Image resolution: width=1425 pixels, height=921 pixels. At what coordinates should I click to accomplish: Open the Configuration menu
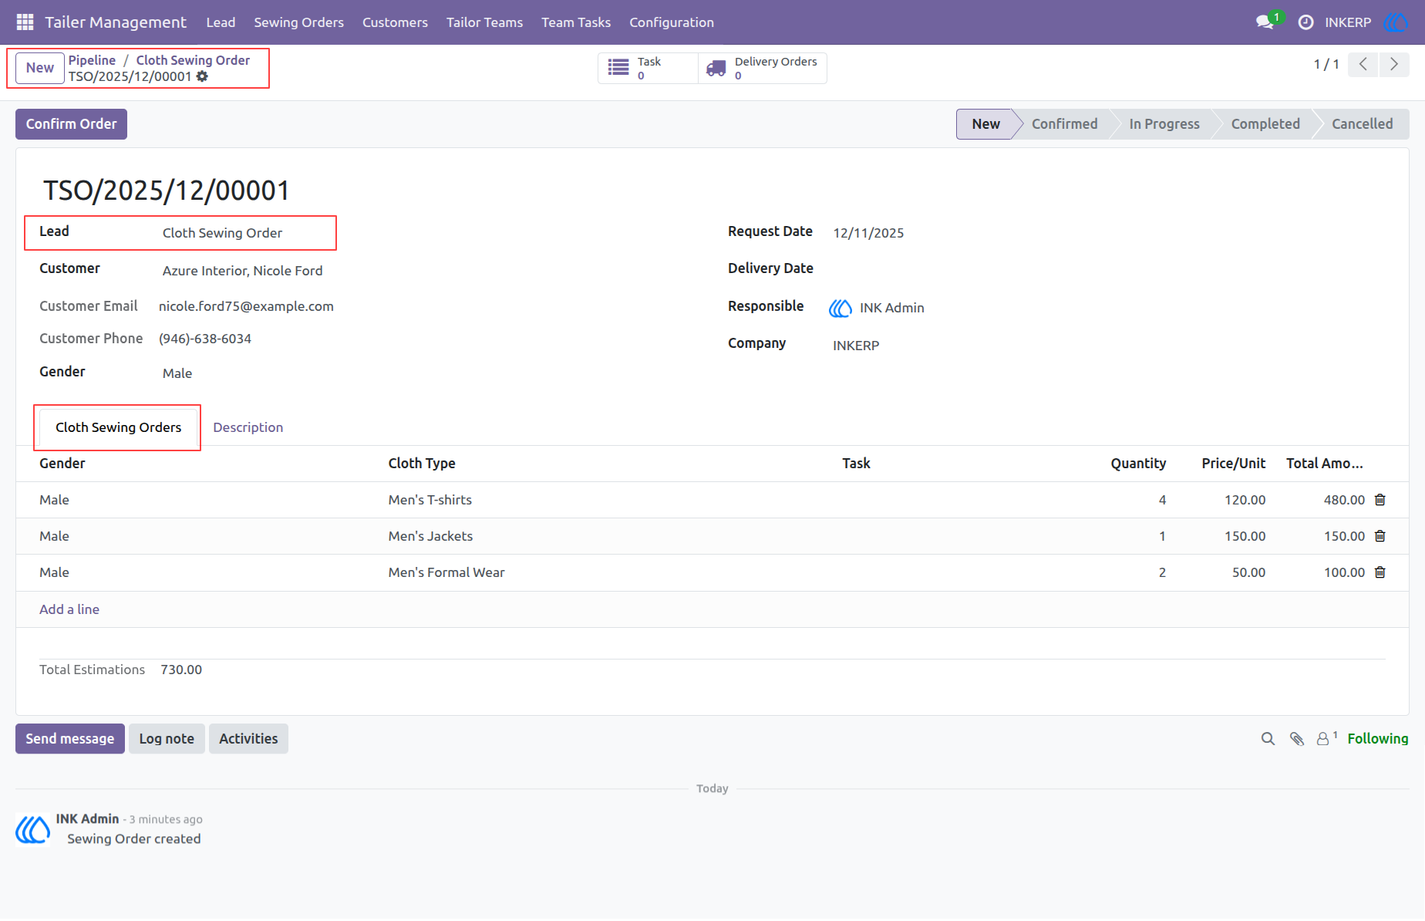pyautogui.click(x=672, y=22)
